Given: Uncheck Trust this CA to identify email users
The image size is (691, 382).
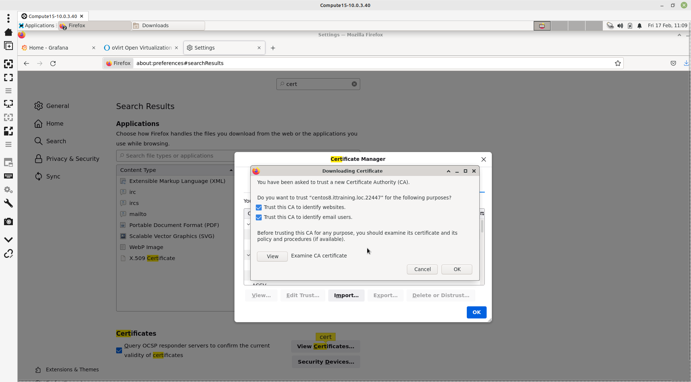Looking at the screenshot, I should pyautogui.click(x=259, y=217).
